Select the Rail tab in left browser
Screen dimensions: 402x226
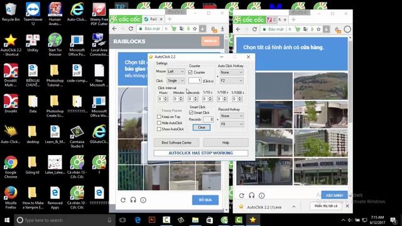153,19
